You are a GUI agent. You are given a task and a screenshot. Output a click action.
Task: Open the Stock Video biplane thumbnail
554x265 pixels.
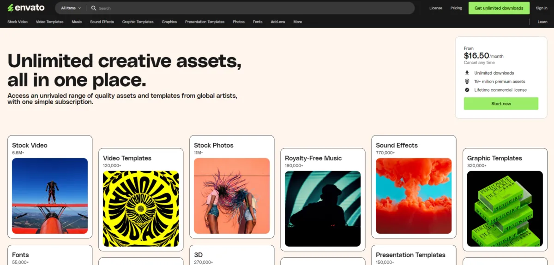pos(50,196)
